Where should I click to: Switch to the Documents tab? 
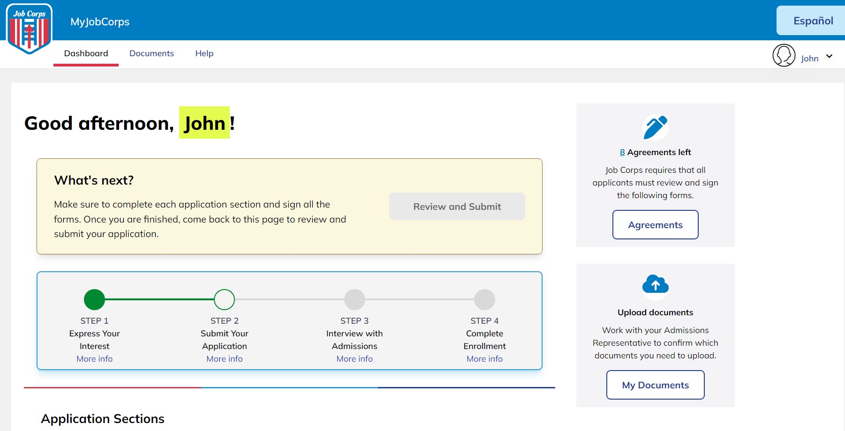pyautogui.click(x=151, y=53)
